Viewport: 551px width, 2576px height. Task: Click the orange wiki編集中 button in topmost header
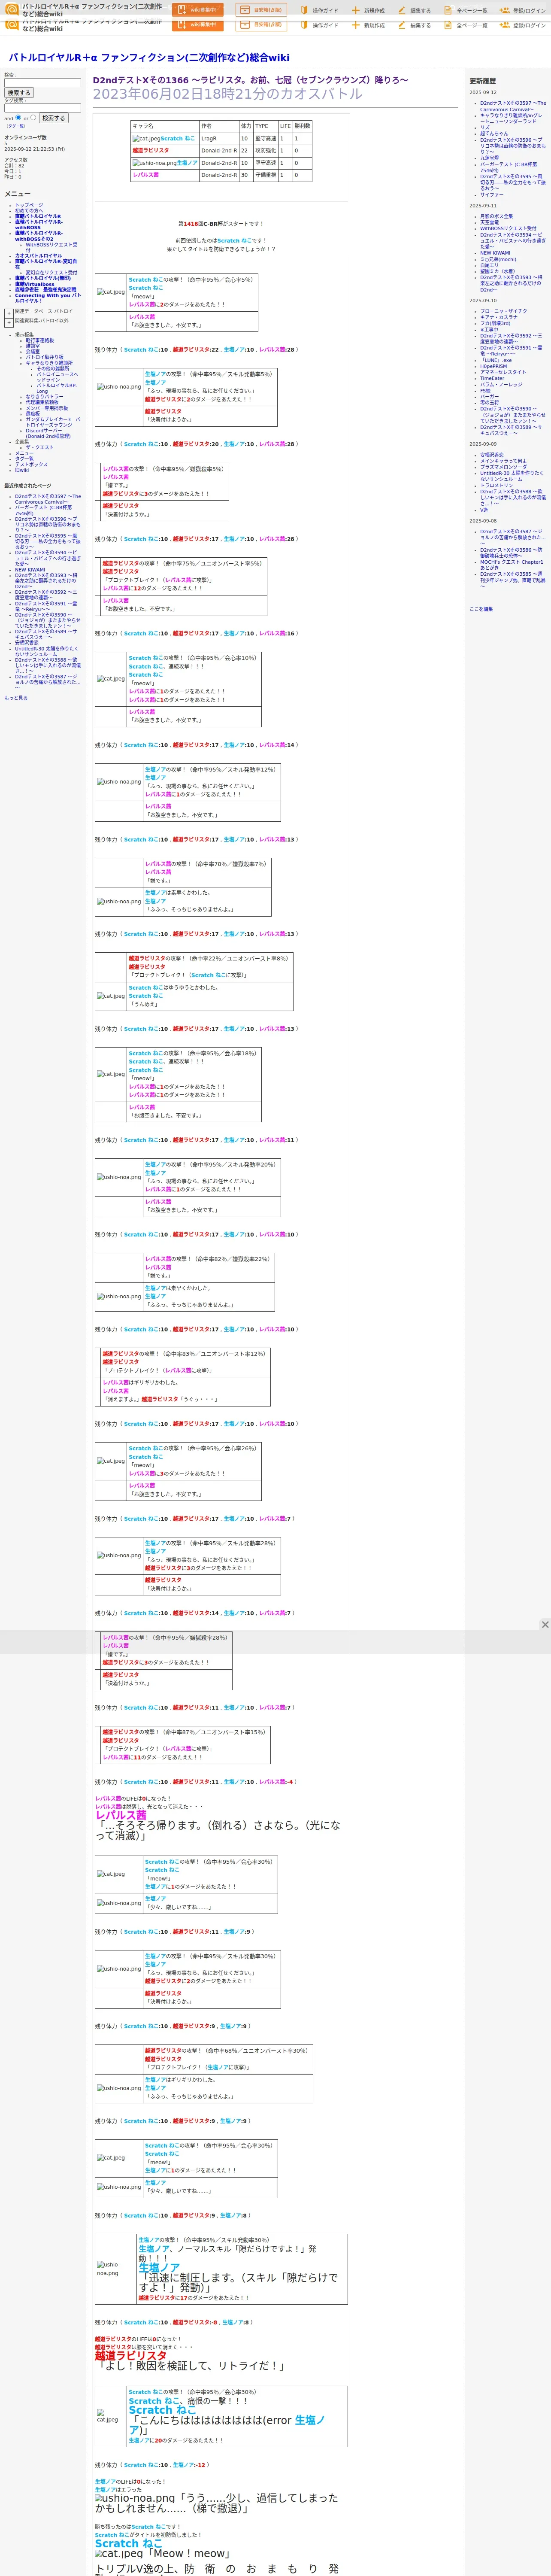(x=198, y=10)
